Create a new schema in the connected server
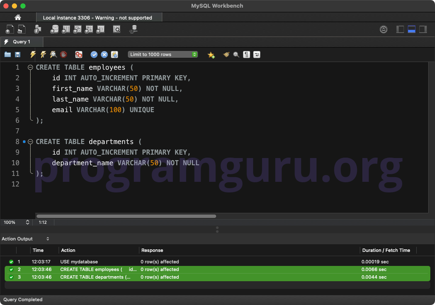Image resolution: width=435 pixels, height=305 pixels. 54,29
